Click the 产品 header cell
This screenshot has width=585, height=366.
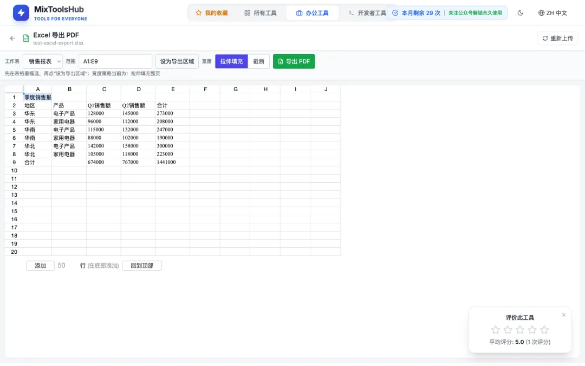click(x=69, y=105)
